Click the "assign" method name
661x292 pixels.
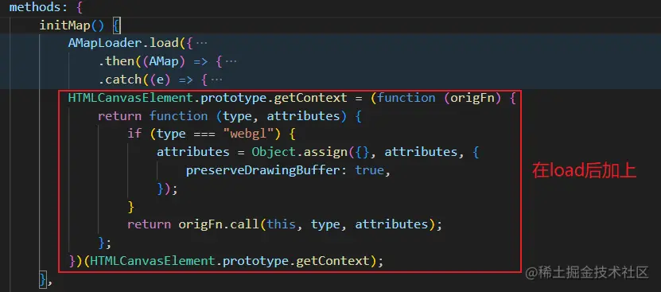(325, 152)
